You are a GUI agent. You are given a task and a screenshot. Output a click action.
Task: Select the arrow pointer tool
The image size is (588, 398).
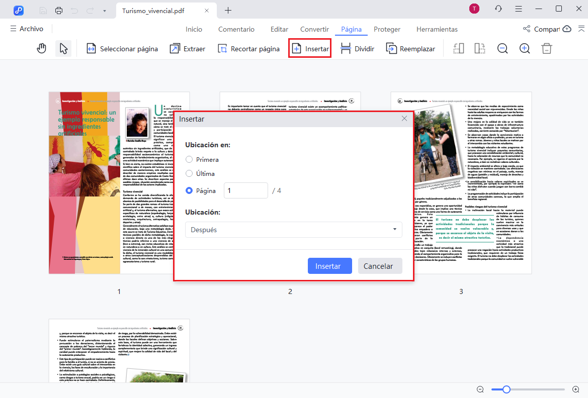click(x=63, y=49)
